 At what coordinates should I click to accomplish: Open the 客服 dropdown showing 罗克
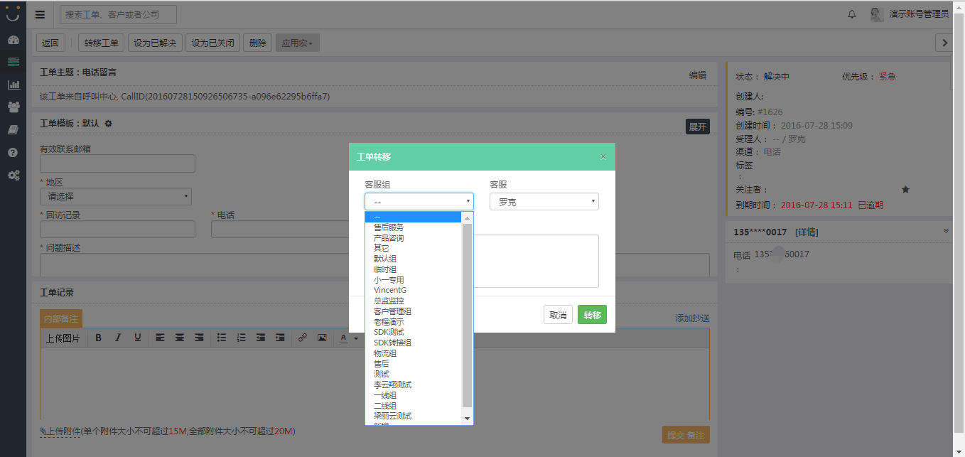544,202
